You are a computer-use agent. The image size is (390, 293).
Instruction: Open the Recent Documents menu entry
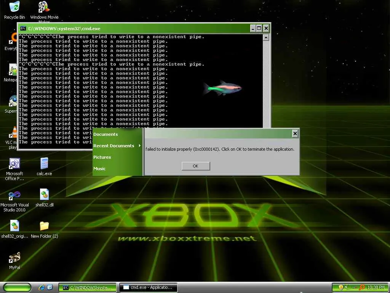[117, 146]
